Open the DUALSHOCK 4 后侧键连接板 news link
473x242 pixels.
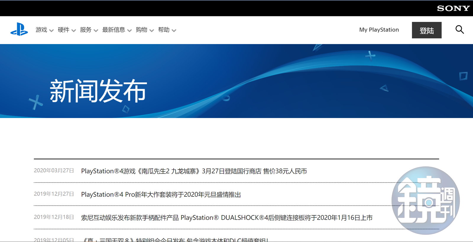pyautogui.click(x=227, y=218)
